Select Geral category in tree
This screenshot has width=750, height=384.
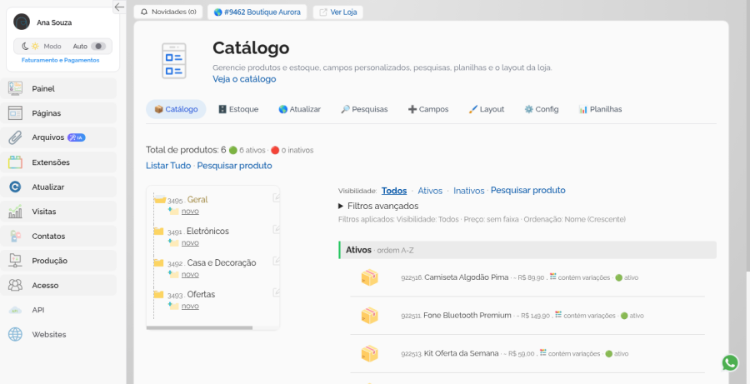tap(197, 199)
